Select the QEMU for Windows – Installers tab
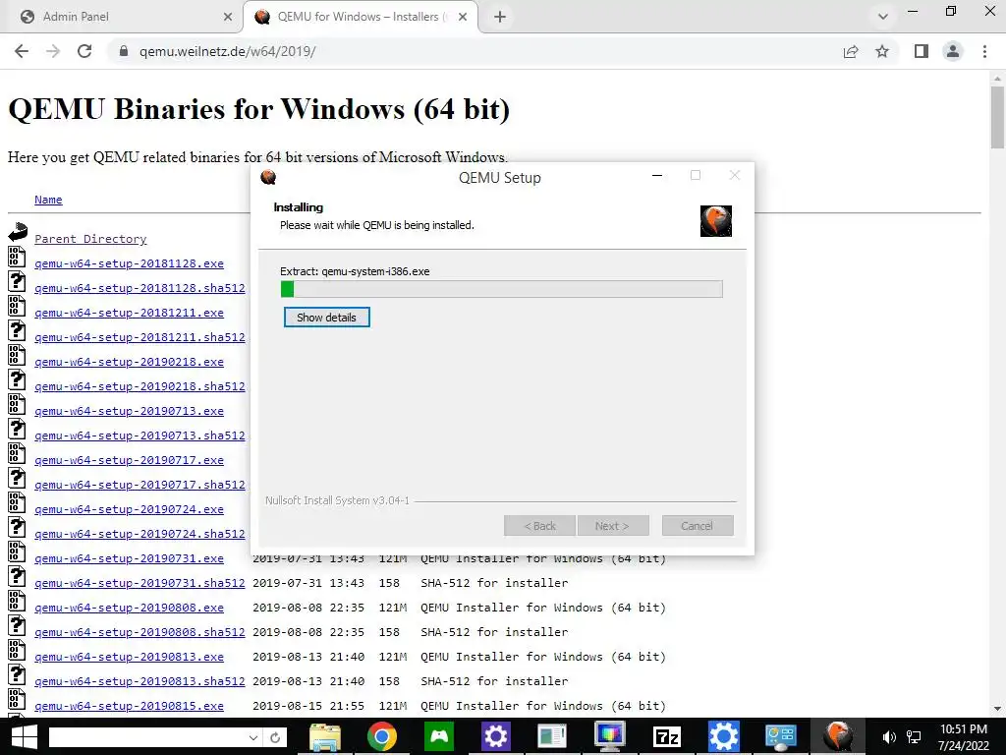This screenshot has height=755, width=1006. (x=360, y=17)
